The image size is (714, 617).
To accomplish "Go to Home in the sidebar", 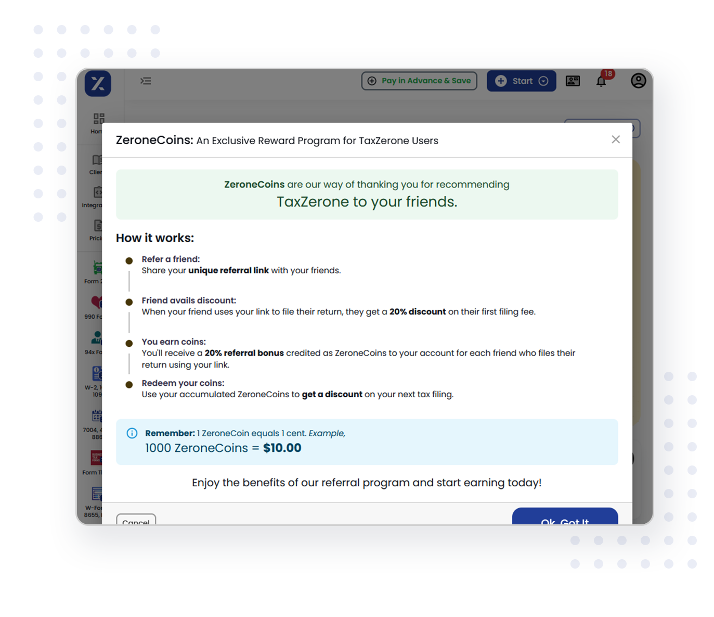I will click(x=97, y=122).
